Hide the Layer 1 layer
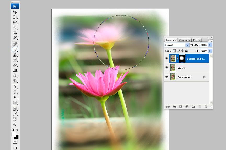Image resolution: width=226 pixels, height=150 pixels. click(x=166, y=68)
